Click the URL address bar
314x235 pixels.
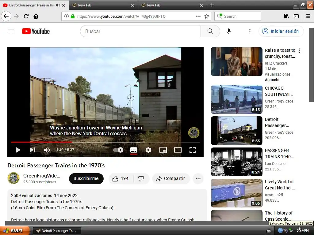tap(121, 17)
